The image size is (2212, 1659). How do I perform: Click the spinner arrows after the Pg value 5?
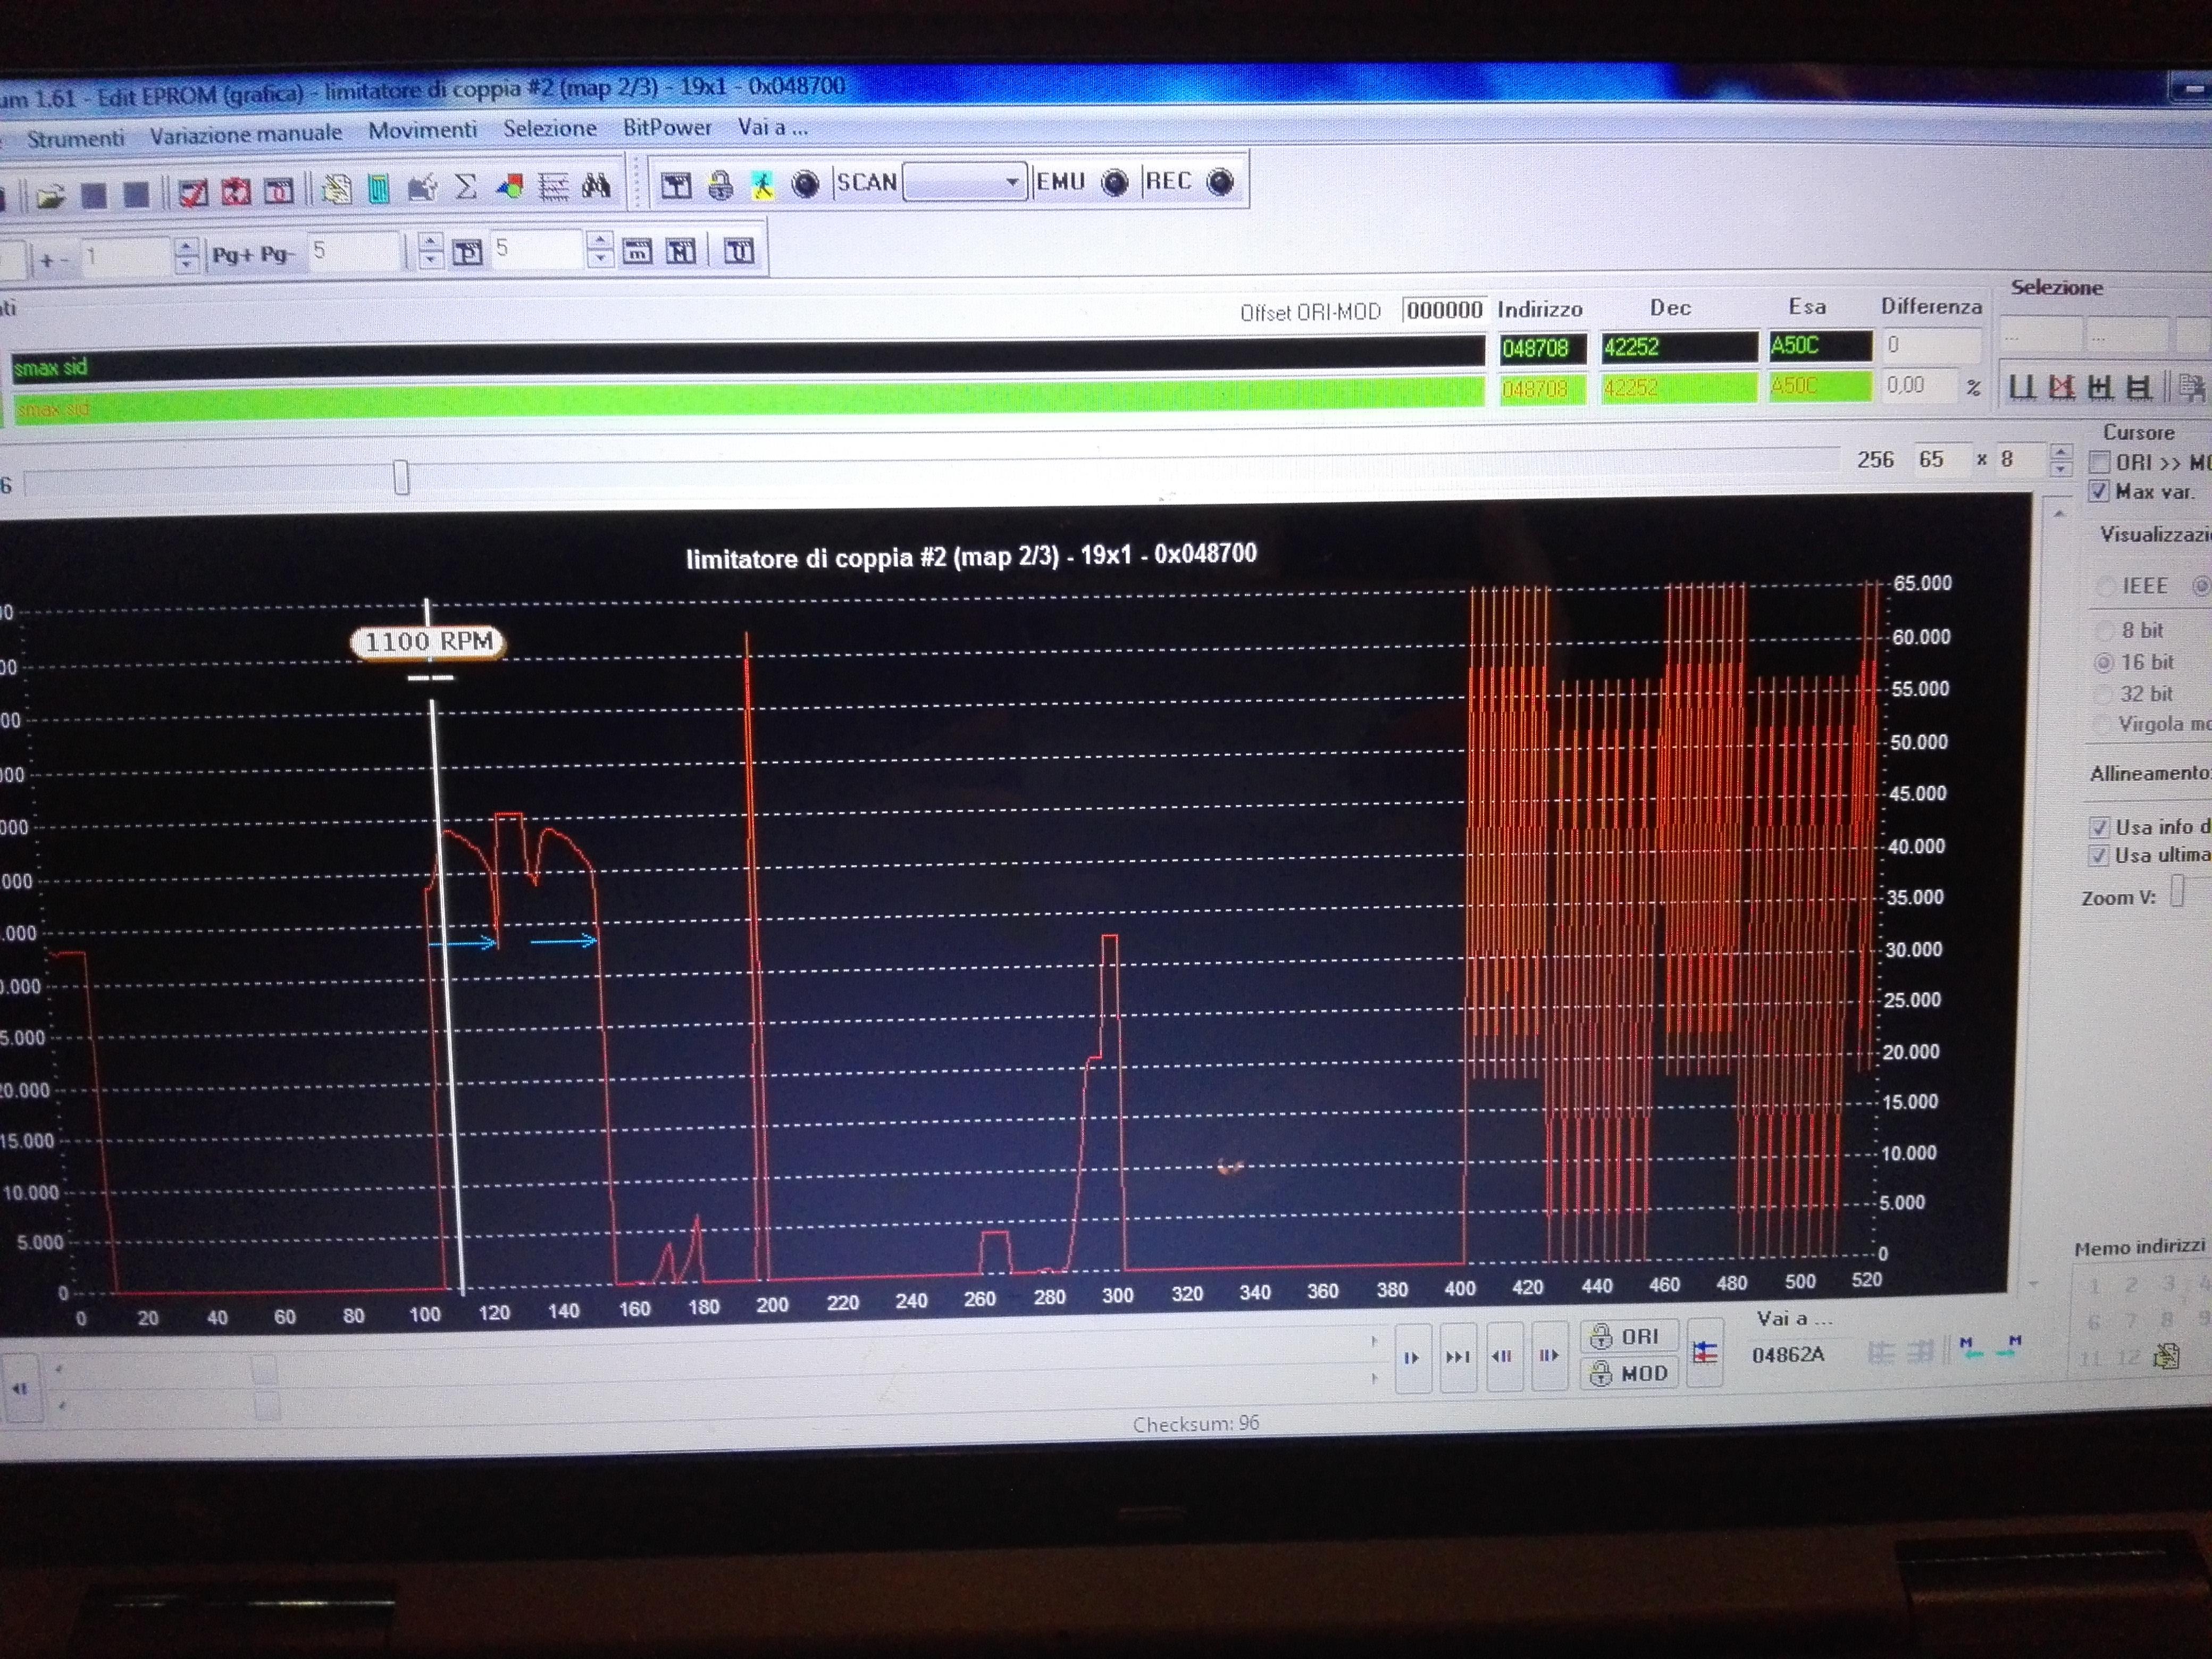[x=430, y=251]
